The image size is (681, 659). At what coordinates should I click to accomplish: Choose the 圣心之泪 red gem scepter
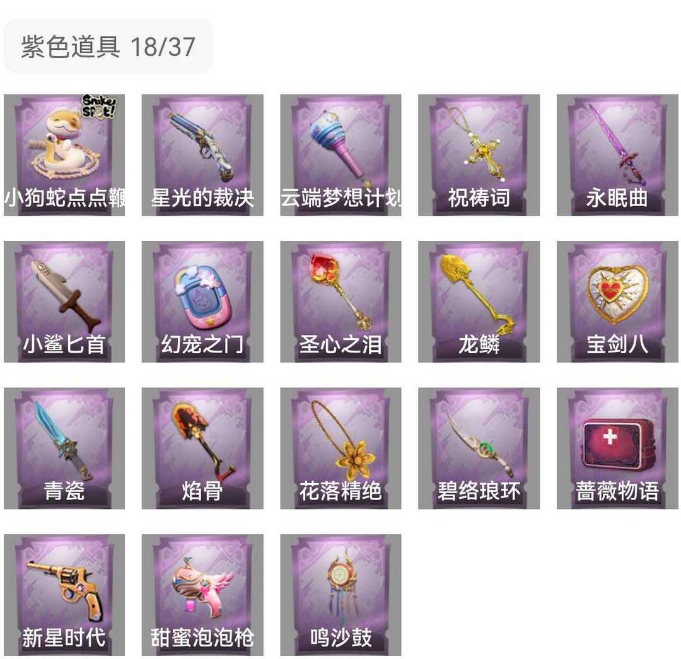pos(340,301)
